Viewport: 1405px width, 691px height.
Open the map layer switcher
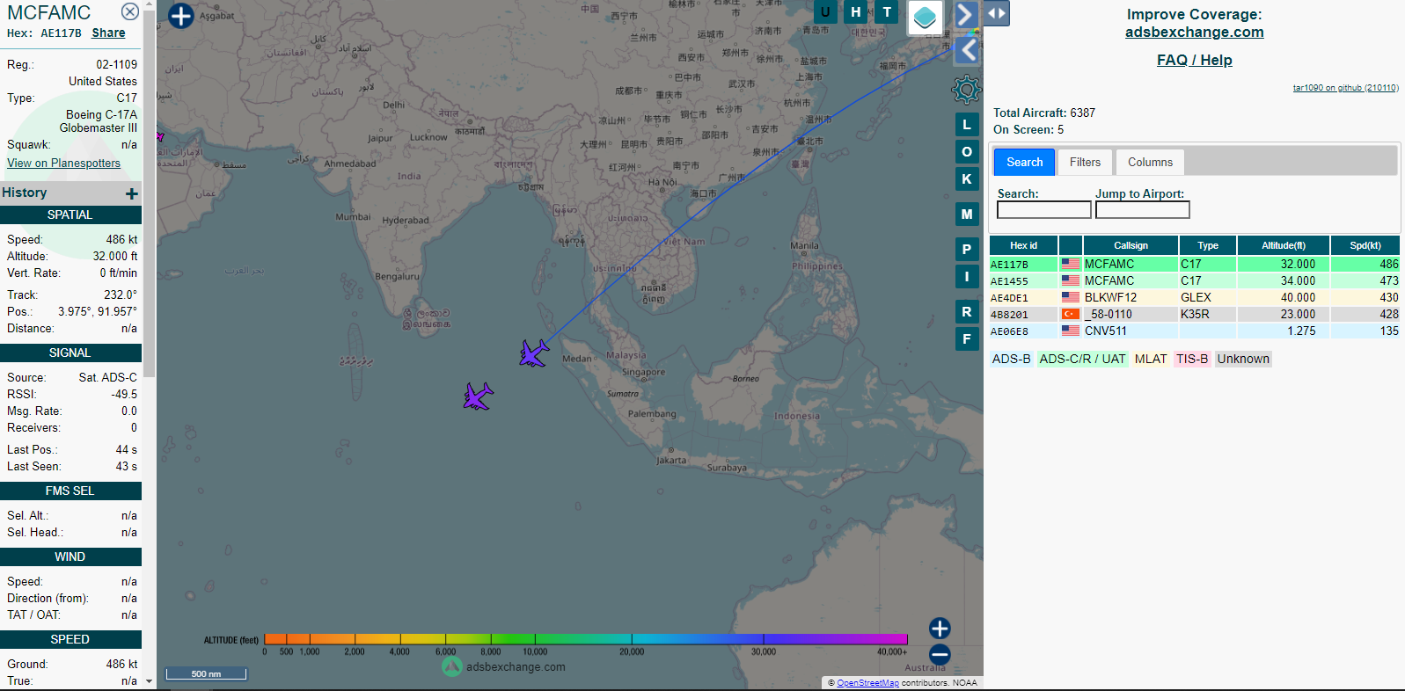point(925,16)
